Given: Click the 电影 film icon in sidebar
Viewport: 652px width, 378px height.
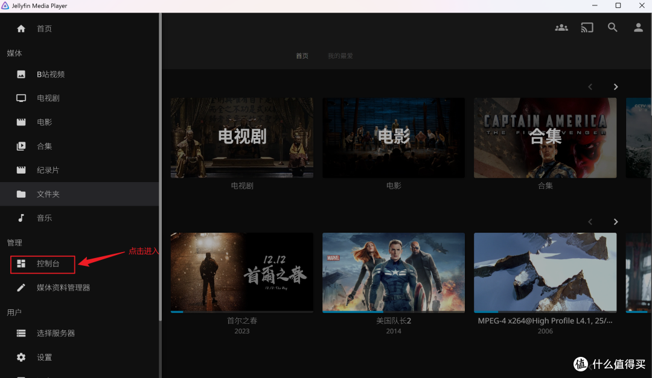Looking at the screenshot, I should click(x=21, y=122).
